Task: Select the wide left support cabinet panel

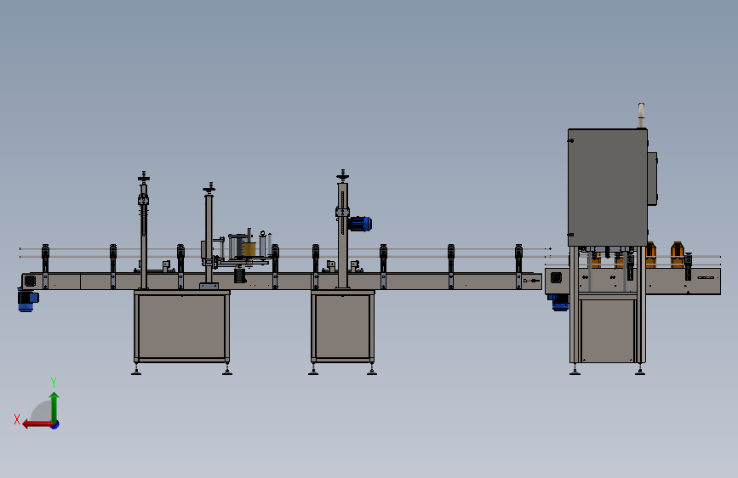Action: [181, 326]
